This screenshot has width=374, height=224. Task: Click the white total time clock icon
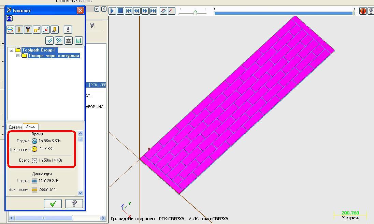pyautogui.click(x=34, y=160)
